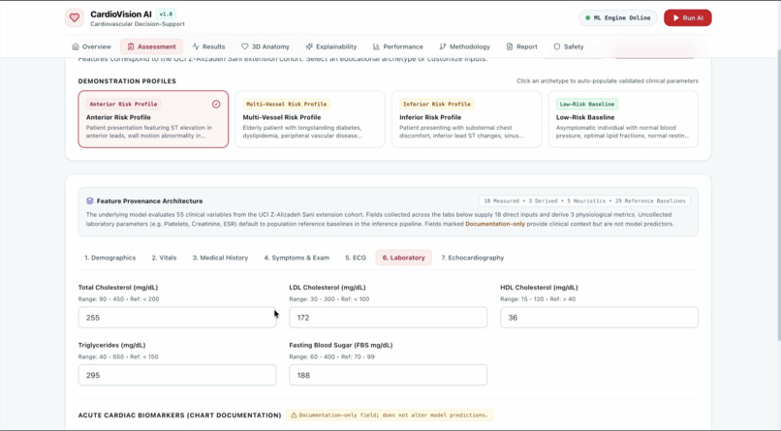
Task: Open the Safety tab
Action: (x=569, y=46)
